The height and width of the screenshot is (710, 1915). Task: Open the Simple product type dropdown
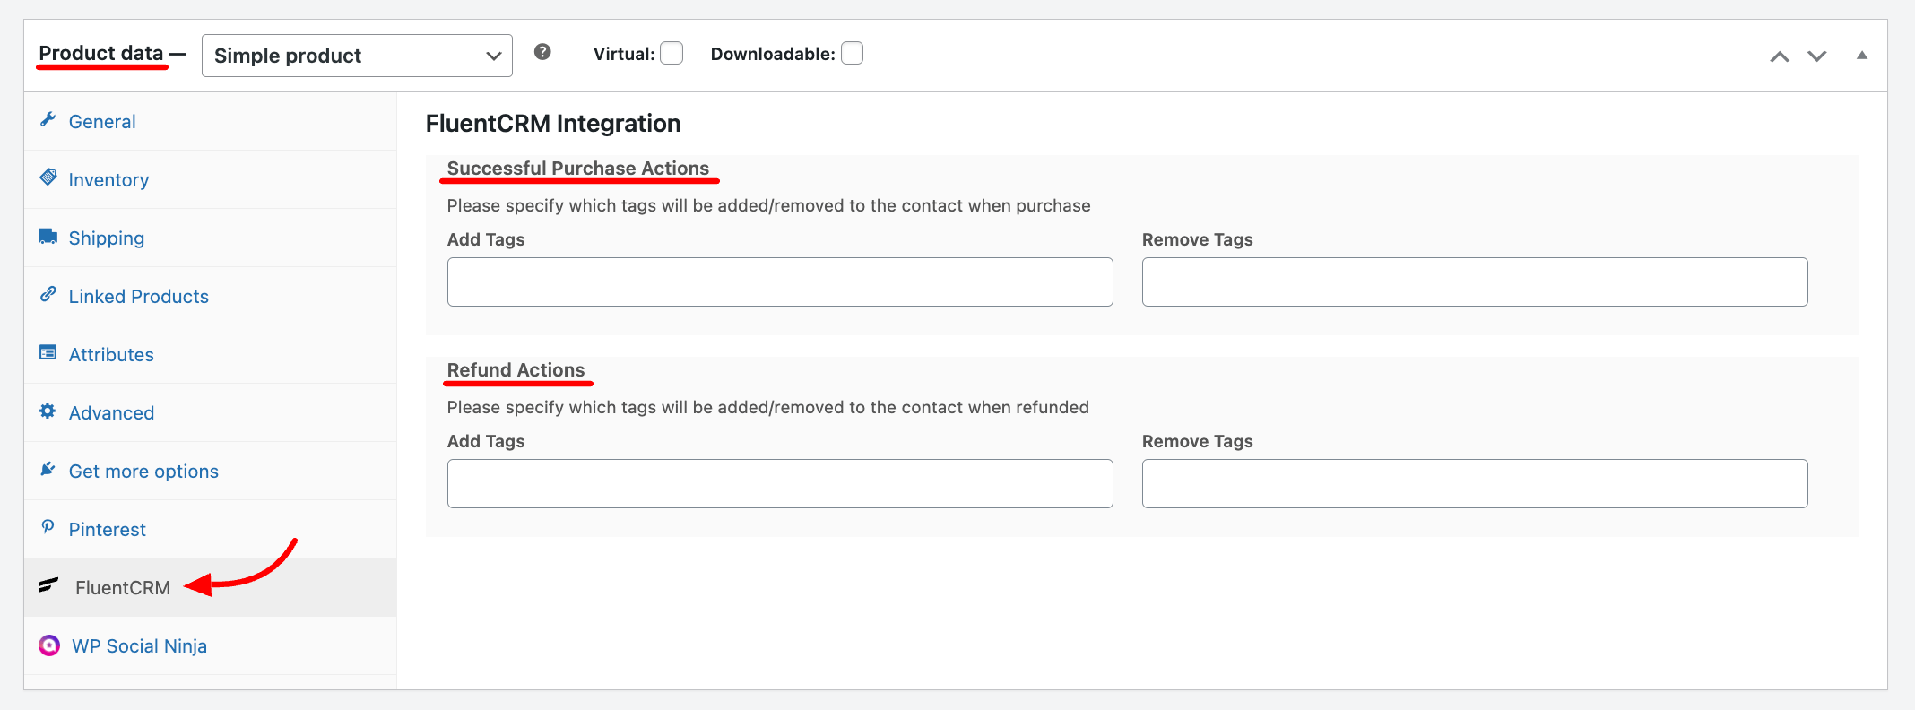click(x=357, y=56)
